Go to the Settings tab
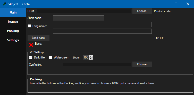This screenshot has width=194, height=95. tap(13, 40)
